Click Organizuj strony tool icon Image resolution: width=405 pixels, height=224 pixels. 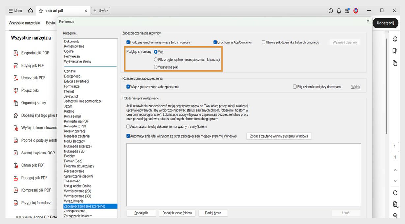tap(15, 103)
